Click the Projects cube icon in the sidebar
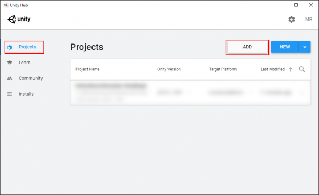 coord(10,47)
